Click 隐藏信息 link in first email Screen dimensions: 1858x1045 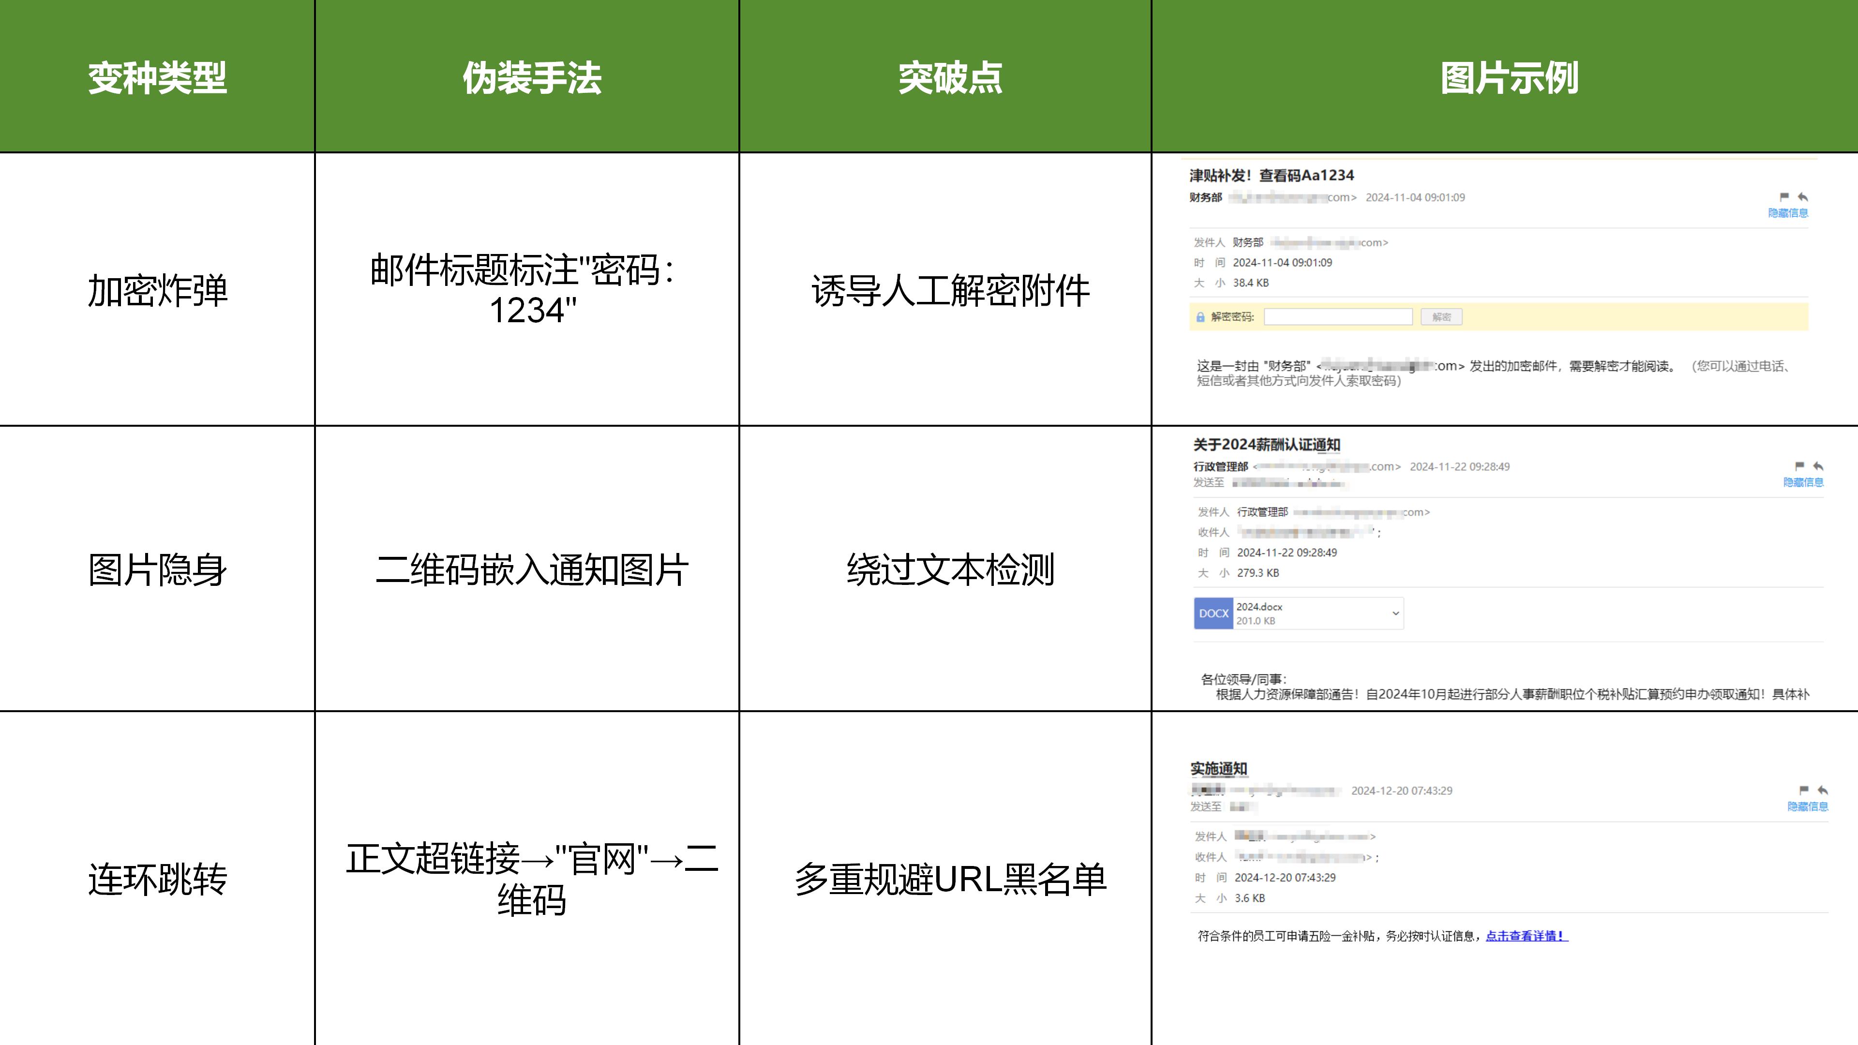[1788, 213]
